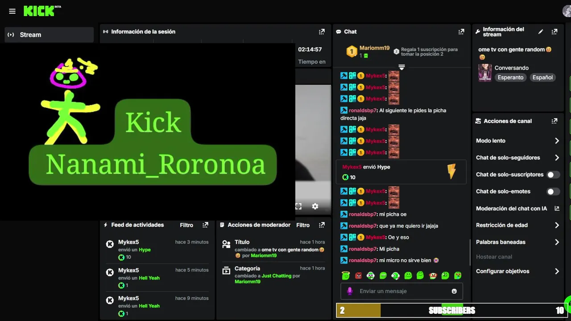The image size is (571, 321).
Task: Click the number 1 leaderboard badge for Mariomm19
Action: [x=352, y=52]
